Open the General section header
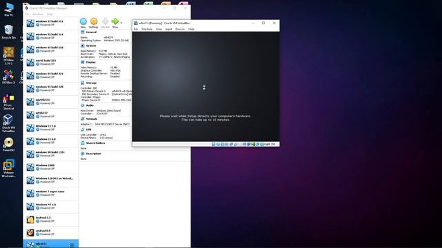This screenshot has height=248, width=442. point(91,32)
